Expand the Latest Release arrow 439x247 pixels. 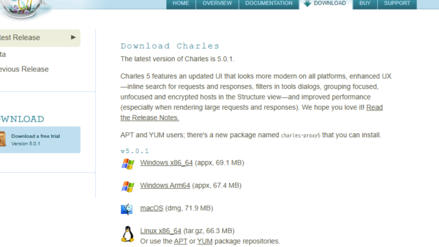point(73,37)
